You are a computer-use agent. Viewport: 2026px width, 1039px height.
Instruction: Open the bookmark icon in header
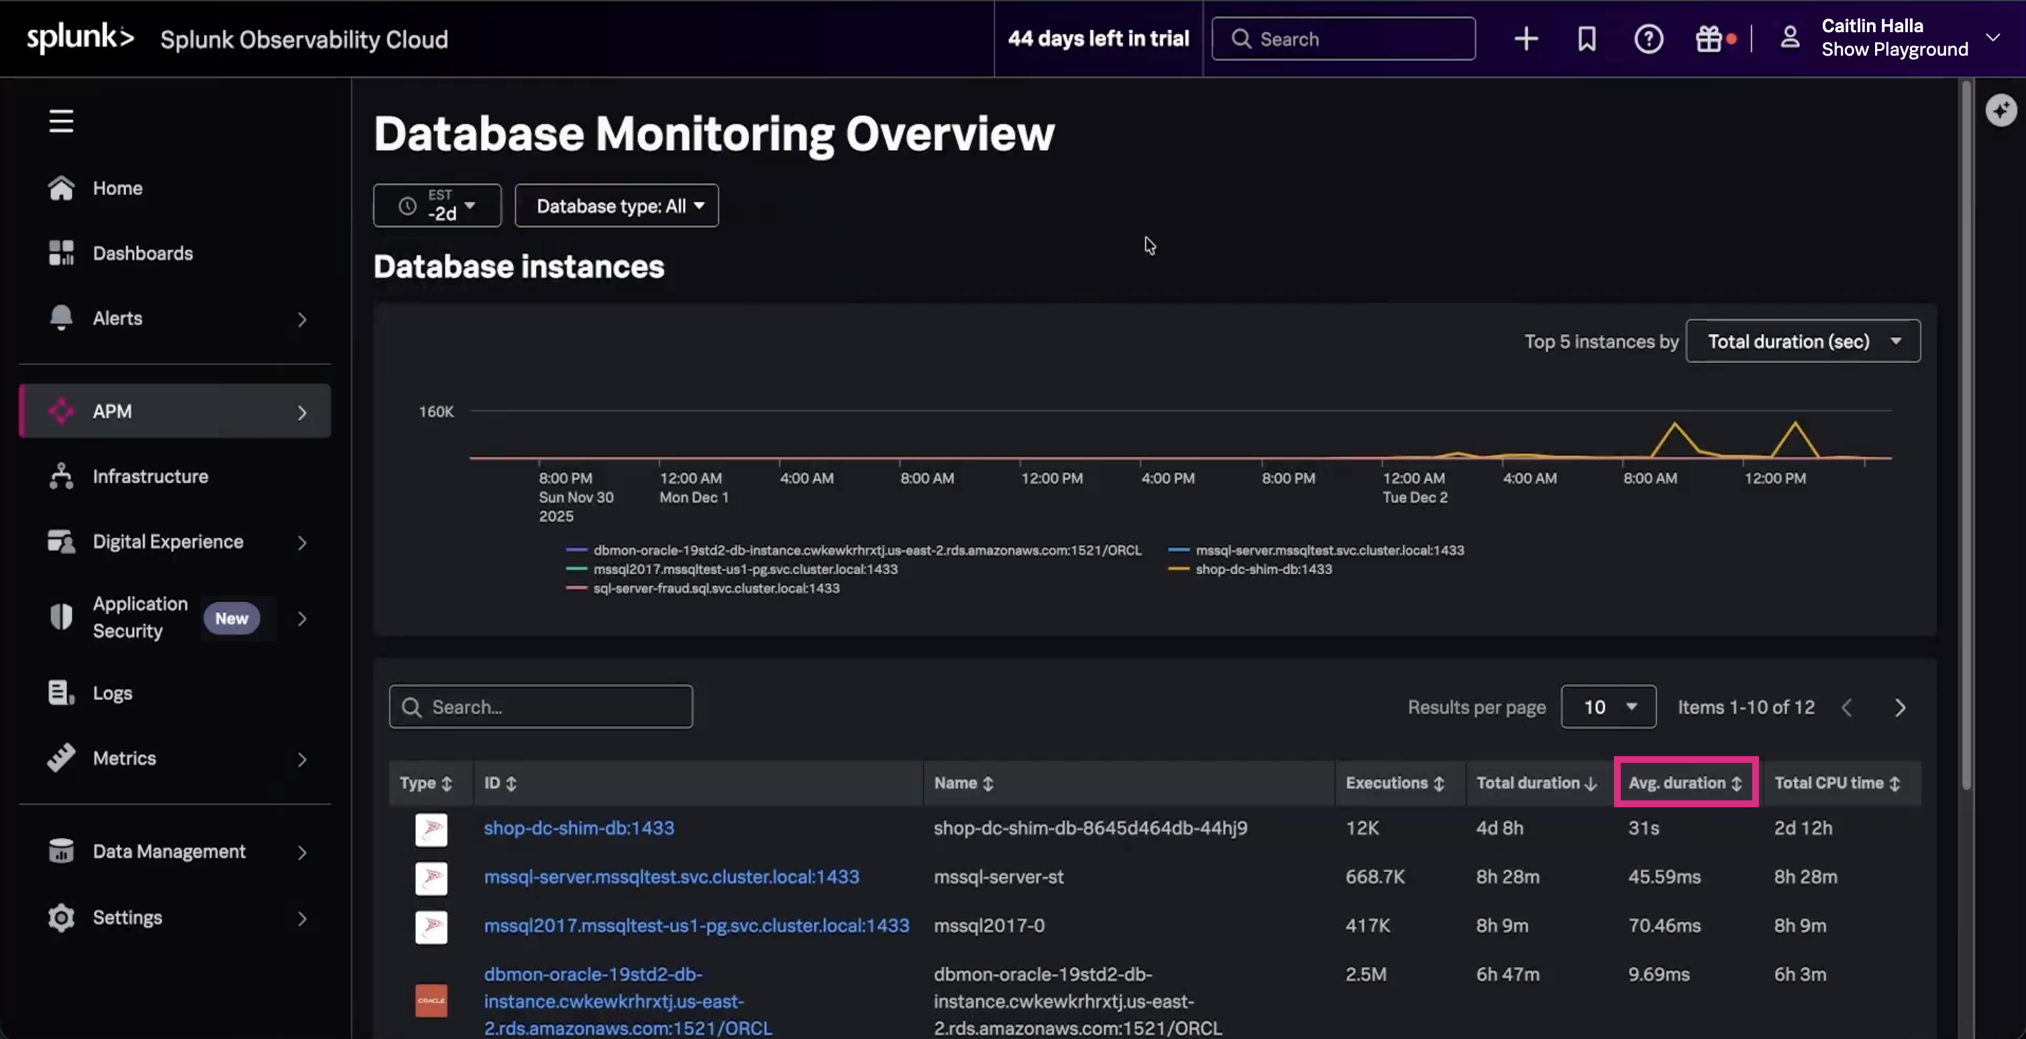point(1587,38)
